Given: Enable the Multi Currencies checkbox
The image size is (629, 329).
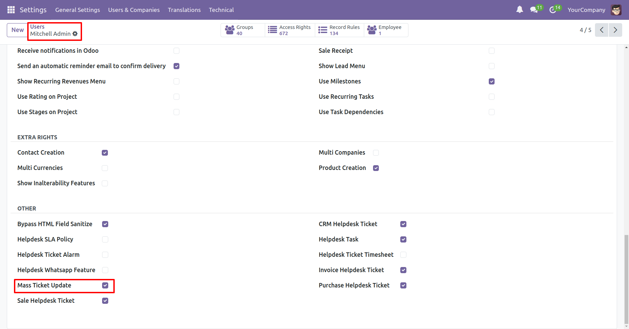Looking at the screenshot, I should pyautogui.click(x=105, y=168).
